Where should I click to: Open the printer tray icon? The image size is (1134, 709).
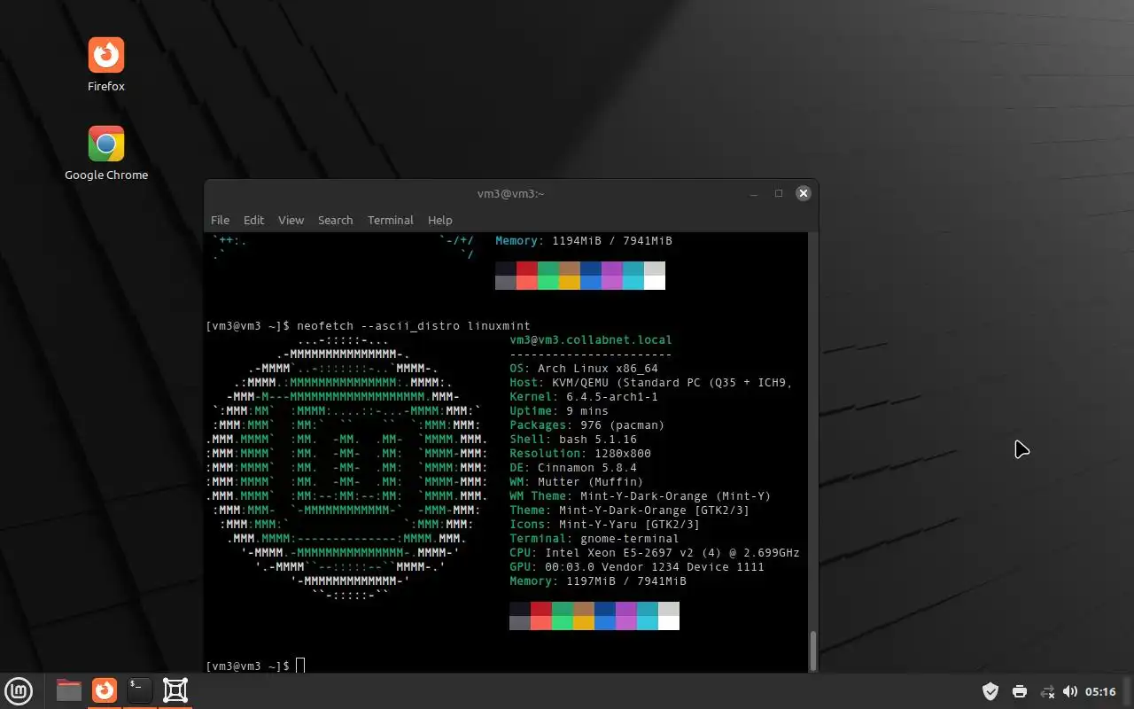pos(1020,691)
